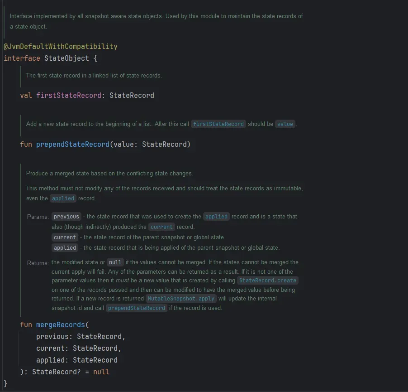This screenshot has height=392, width=408.
Task: Click the StateRecord type of firstStateRecord
Action: (x=132, y=96)
